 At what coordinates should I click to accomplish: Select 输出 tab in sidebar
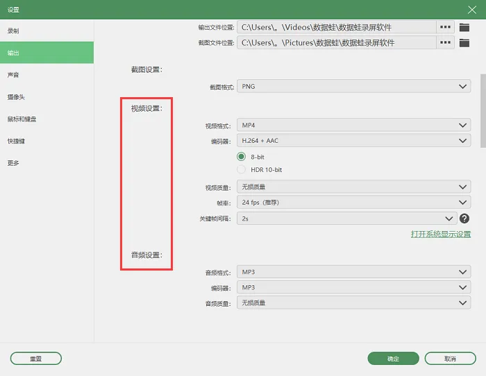pos(47,53)
